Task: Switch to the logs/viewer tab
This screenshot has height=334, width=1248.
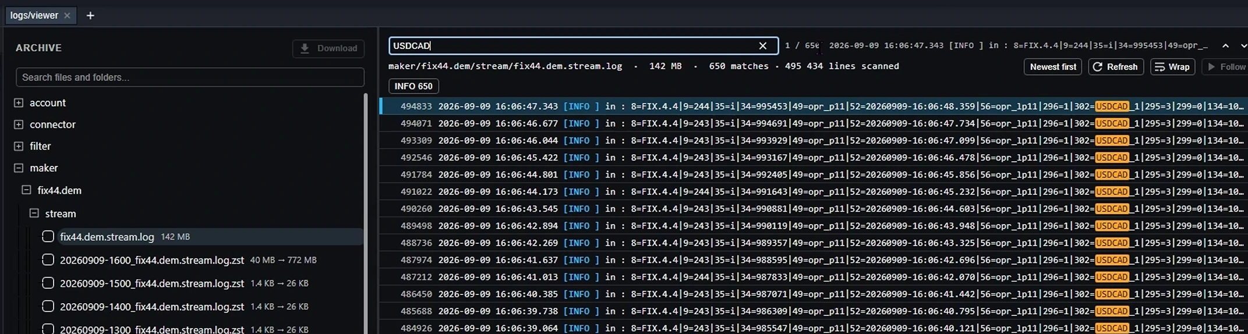Action: [x=34, y=16]
